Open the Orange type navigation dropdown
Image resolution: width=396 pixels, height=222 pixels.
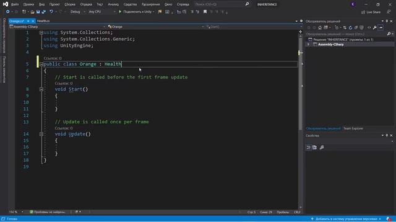click(155, 27)
